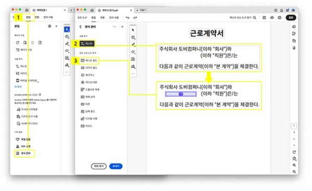The height and width of the screenshot is (191, 312).
Task: Add Text in the Prepare a form panel
Action: point(87,44)
